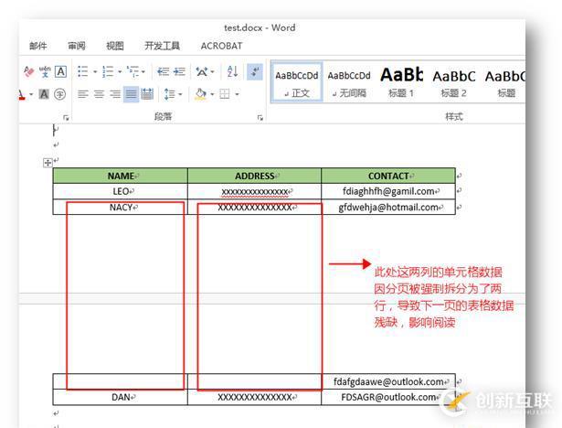Toggle justify alignment button

[132, 94]
